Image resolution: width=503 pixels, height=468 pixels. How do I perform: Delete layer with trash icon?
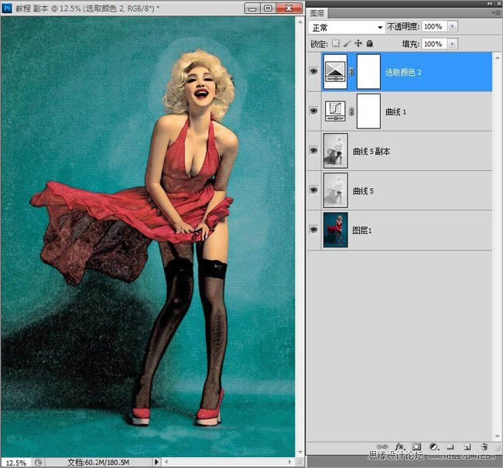(484, 446)
